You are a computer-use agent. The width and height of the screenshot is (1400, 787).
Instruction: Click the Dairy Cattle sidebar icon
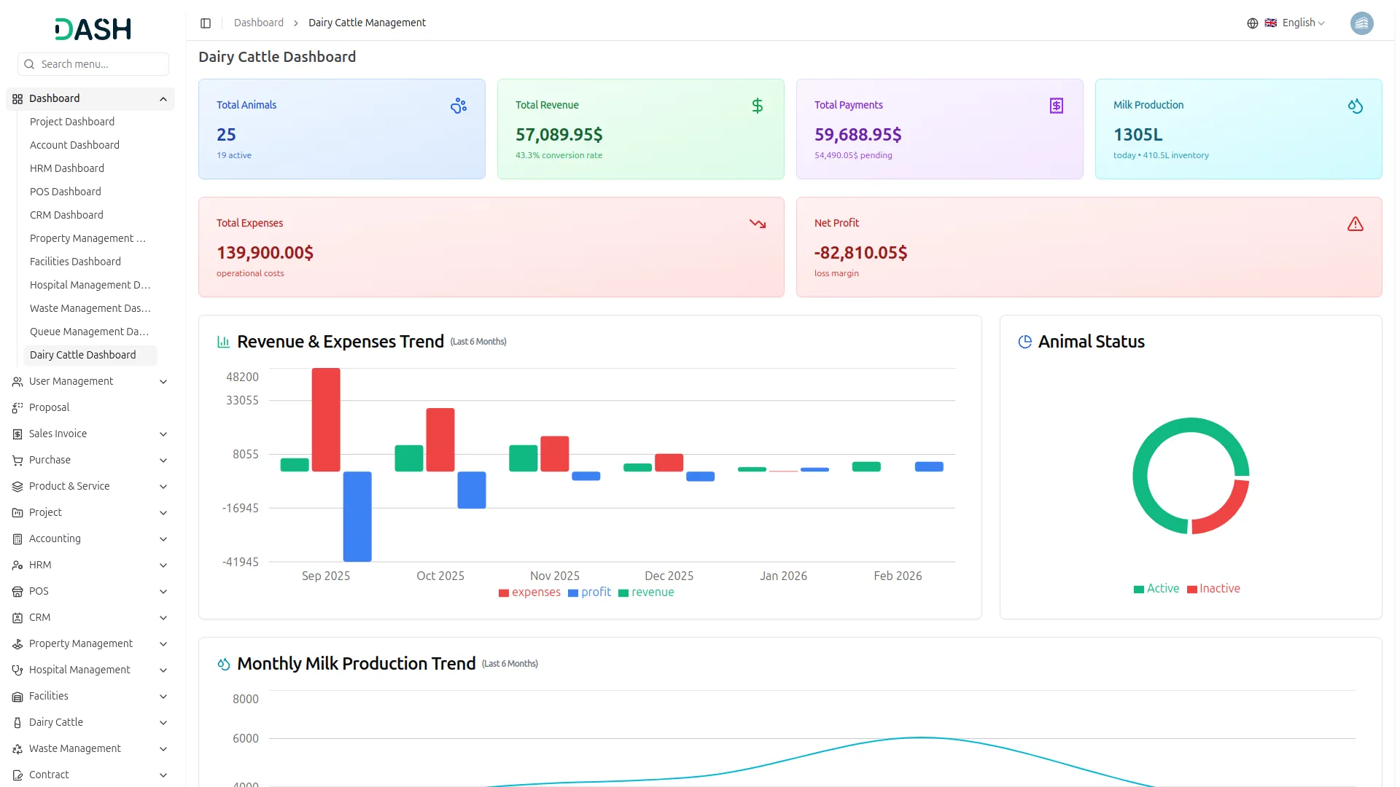[17, 723]
